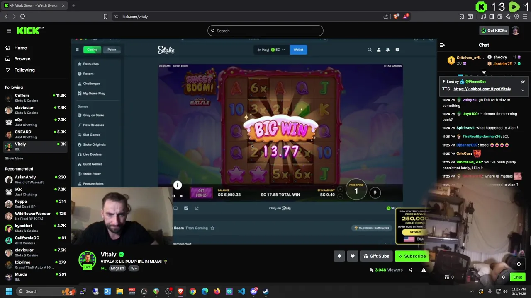Subscribe to Vitaly's channel
Image resolution: width=531 pixels, height=298 pixels.
point(412,256)
